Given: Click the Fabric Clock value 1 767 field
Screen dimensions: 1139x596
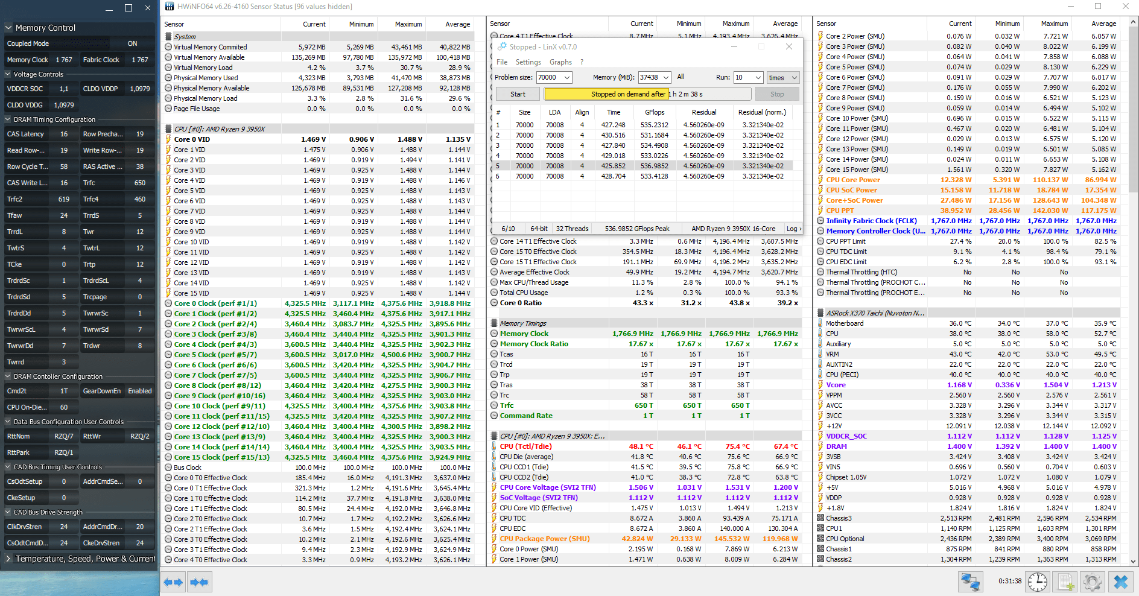Looking at the screenshot, I should click(139, 60).
